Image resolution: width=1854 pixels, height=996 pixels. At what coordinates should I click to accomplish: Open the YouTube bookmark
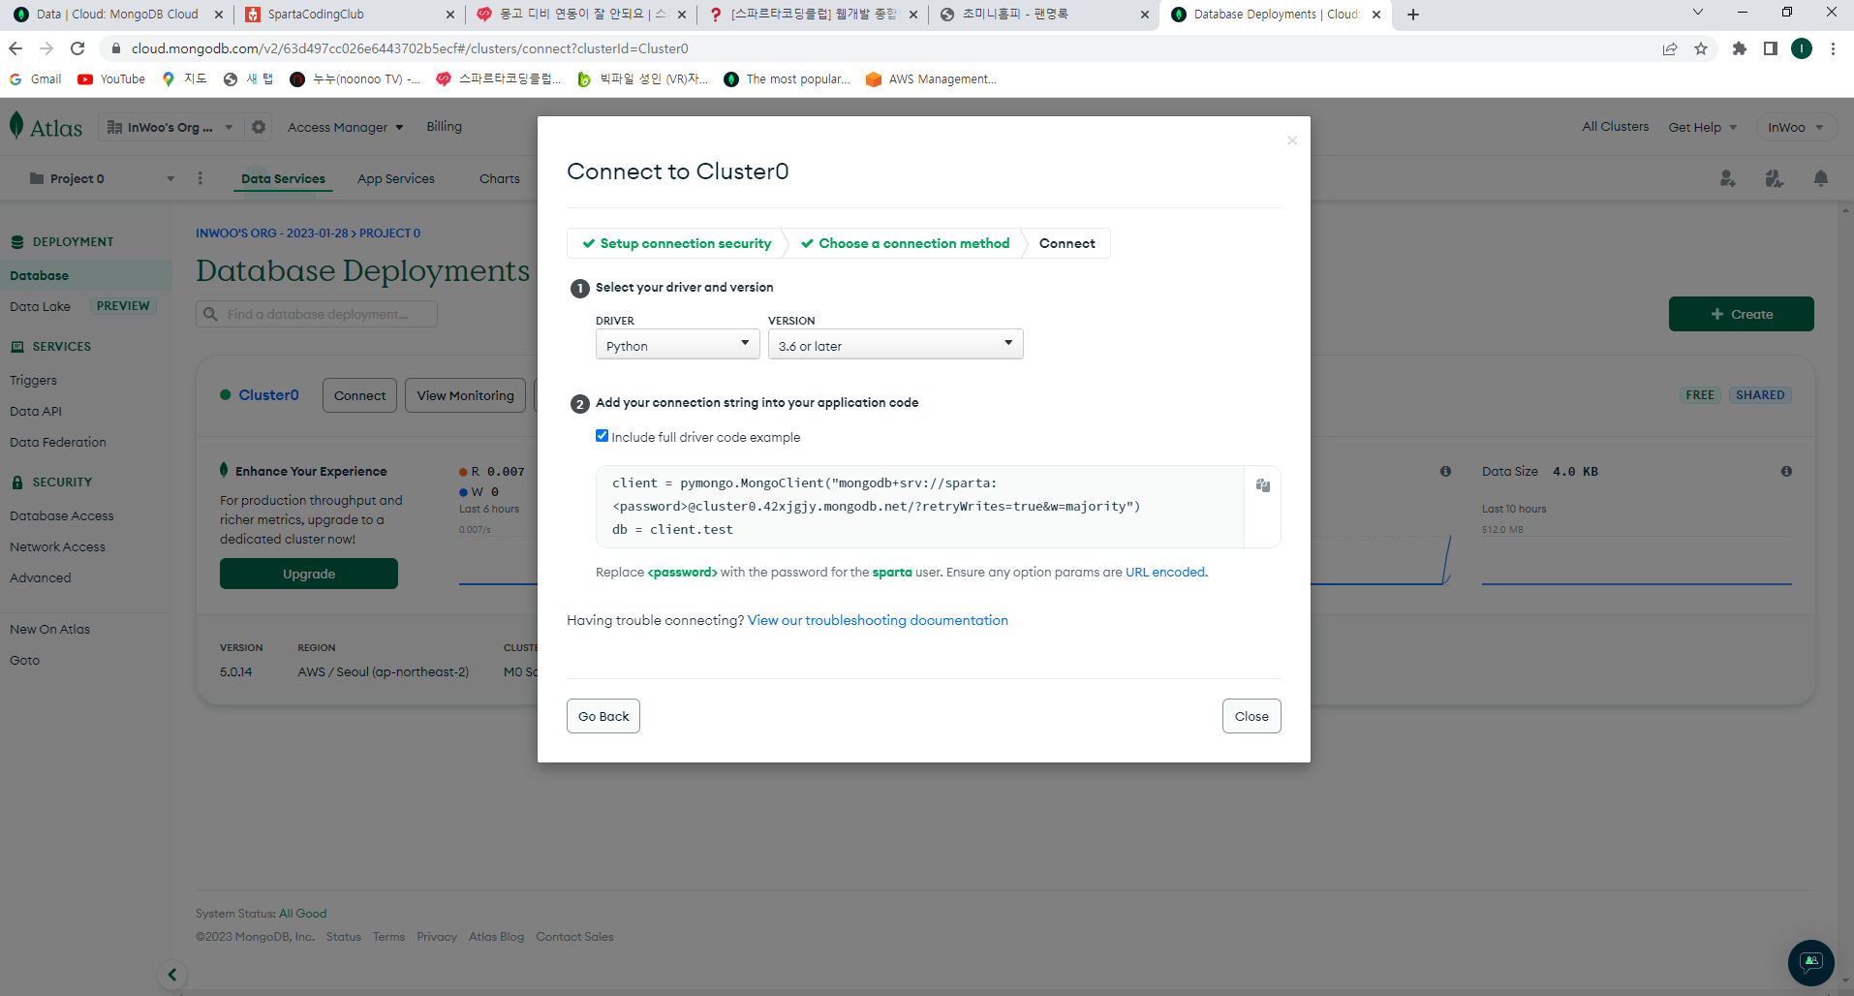[x=111, y=79]
